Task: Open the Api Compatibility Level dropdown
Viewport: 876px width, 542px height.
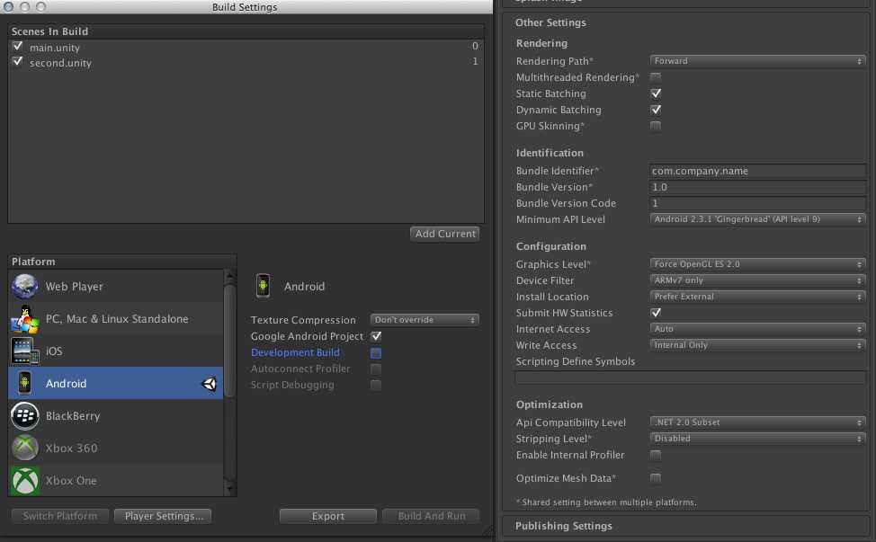Action: pyautogui.click(x=757, y=422)
